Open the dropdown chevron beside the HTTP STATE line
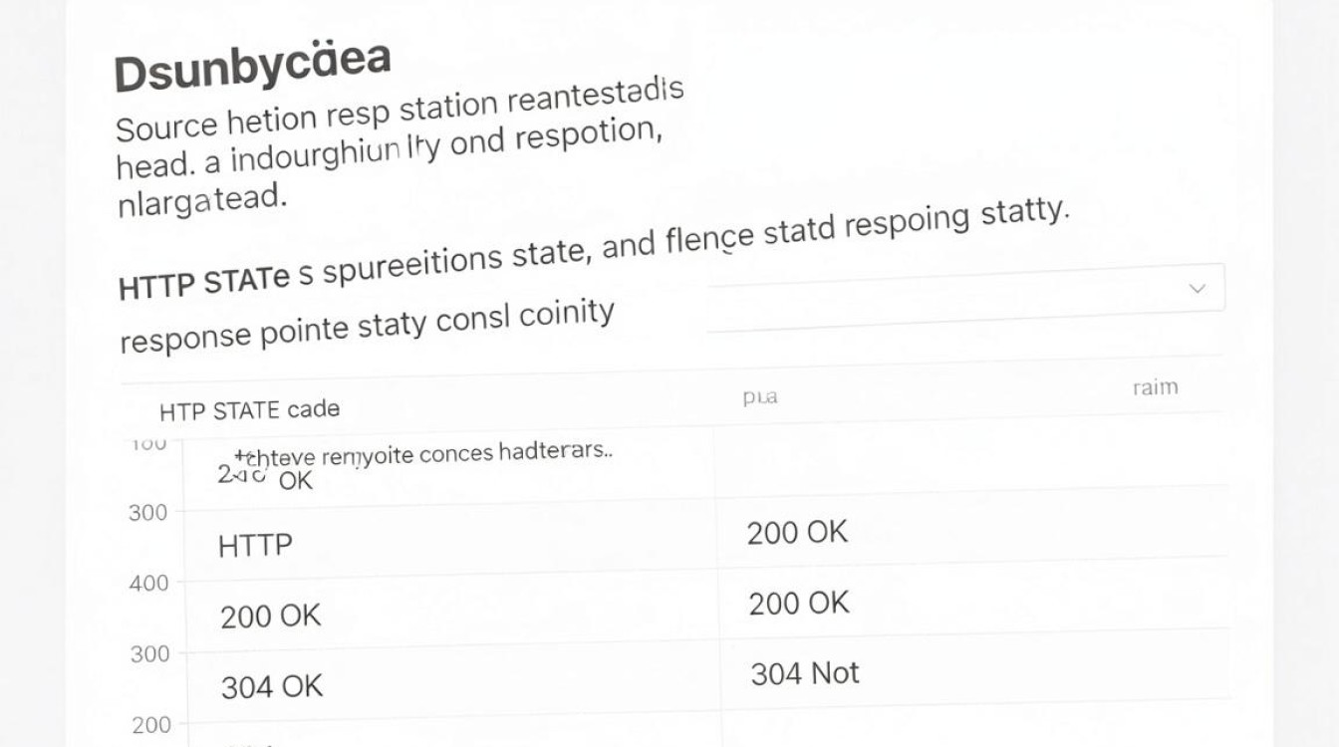Viewport: 1339px width, 747px height. tap(1198, 289)
